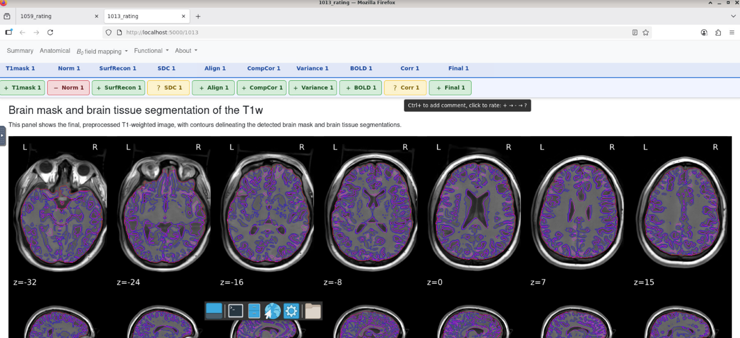The image size is (740, 338).
Task: Open the Firefox account icon
Action: pos(704,32)
